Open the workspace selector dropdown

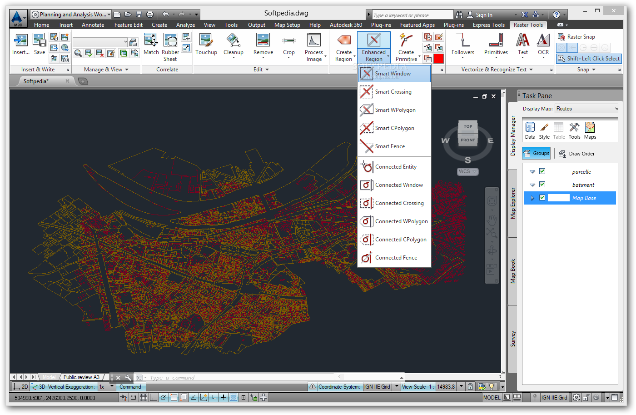[x=71, y=15]
